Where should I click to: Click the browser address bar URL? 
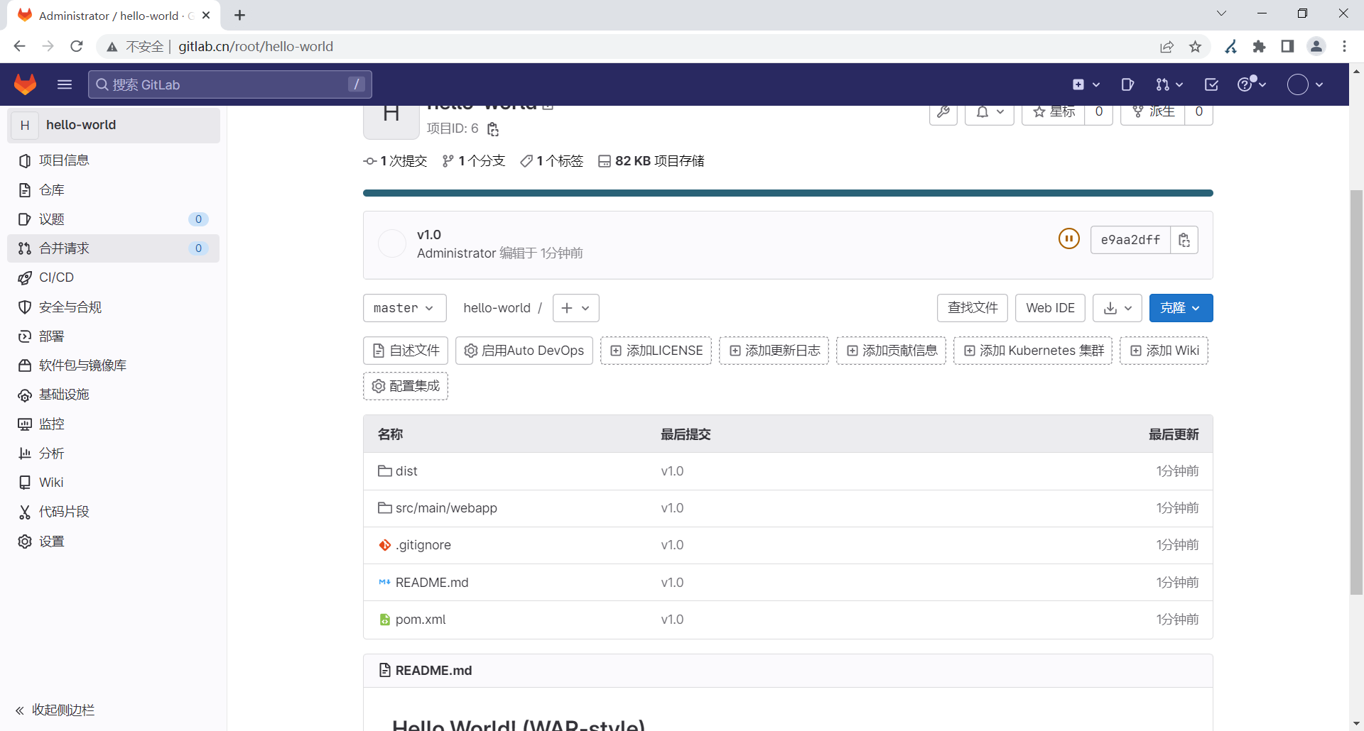click(256, 46)
